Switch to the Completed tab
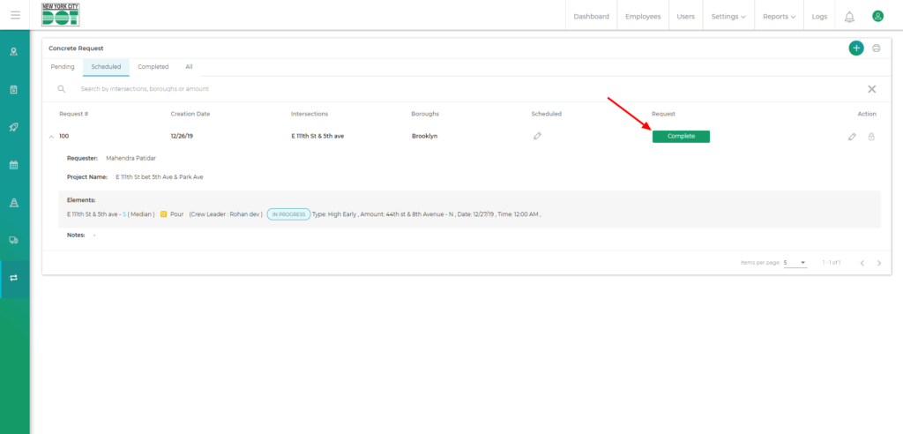This screenshot has width=903, height=434. [153, 67]
